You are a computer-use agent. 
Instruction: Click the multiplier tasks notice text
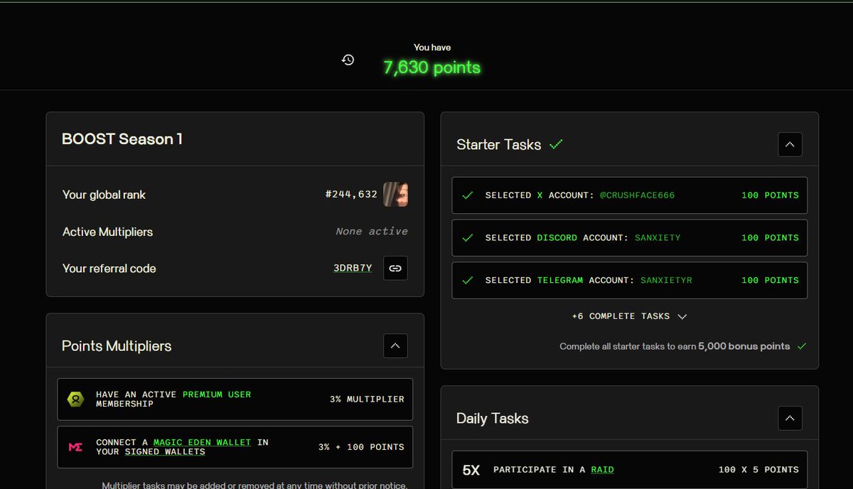(254, 485)
